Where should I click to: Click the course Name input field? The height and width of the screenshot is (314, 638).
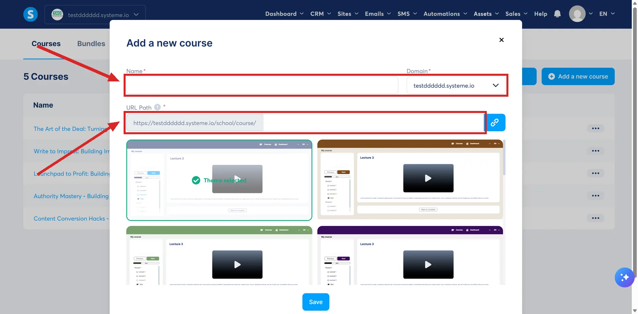(262, 85)
